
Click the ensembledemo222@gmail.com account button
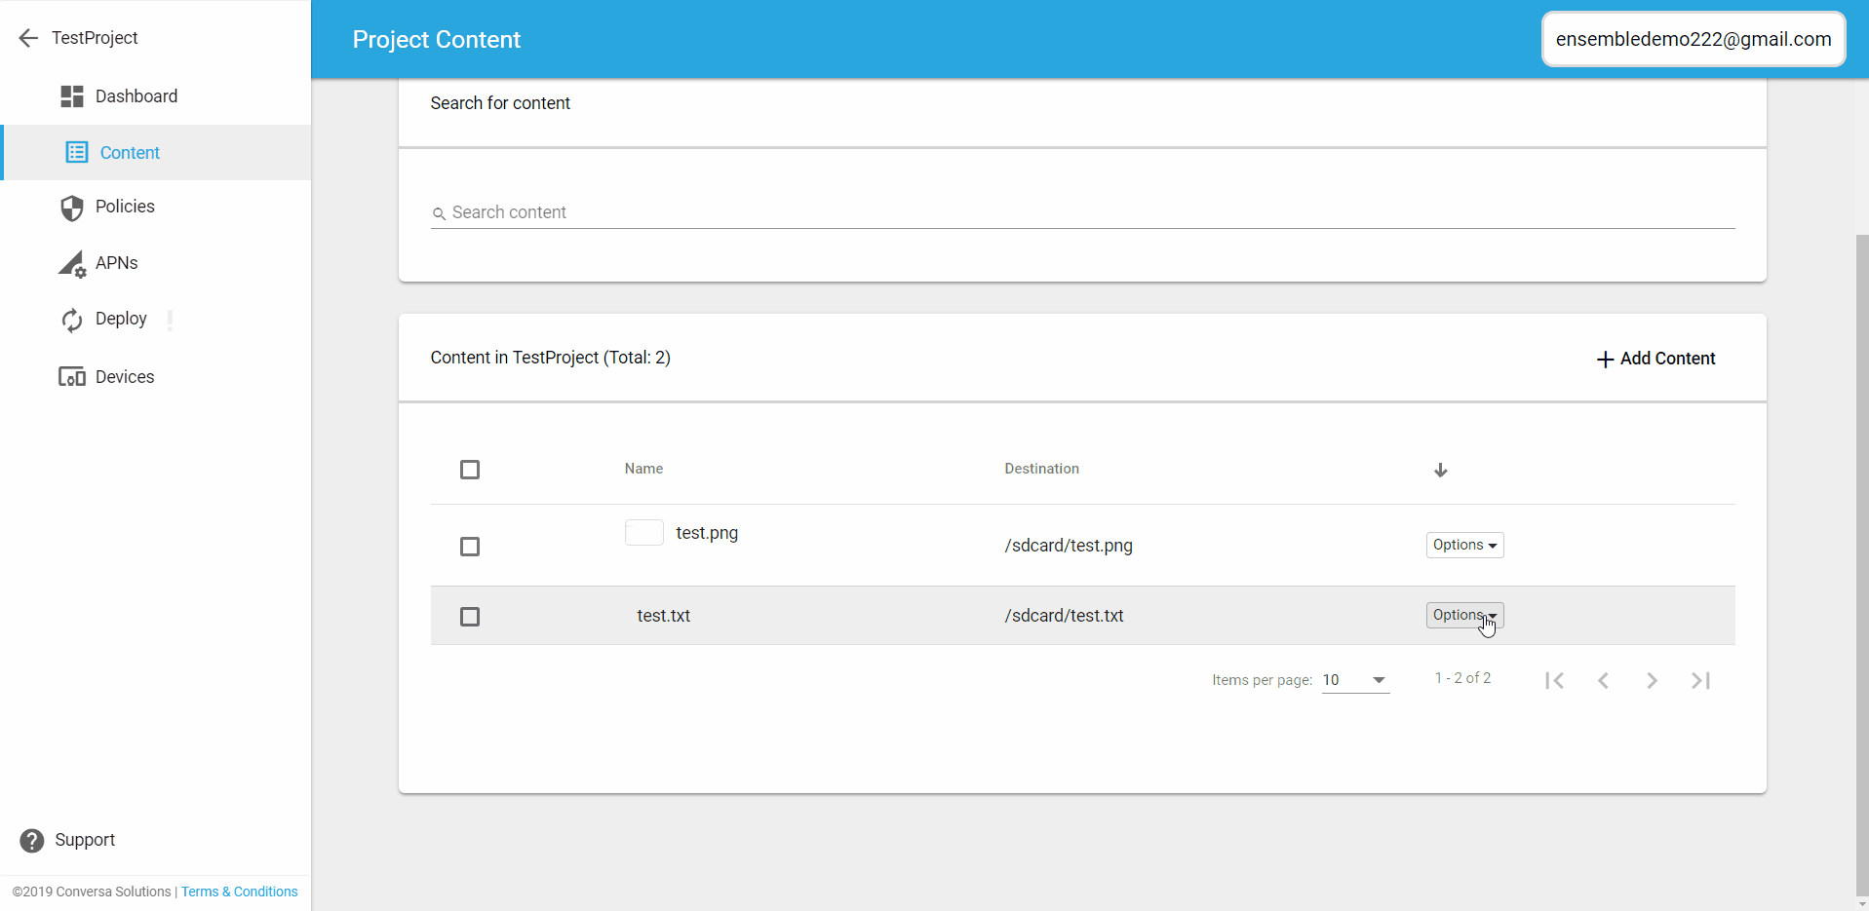[1694, 39]
